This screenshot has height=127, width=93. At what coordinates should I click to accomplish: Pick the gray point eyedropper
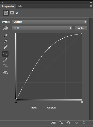tap(5, 41)
